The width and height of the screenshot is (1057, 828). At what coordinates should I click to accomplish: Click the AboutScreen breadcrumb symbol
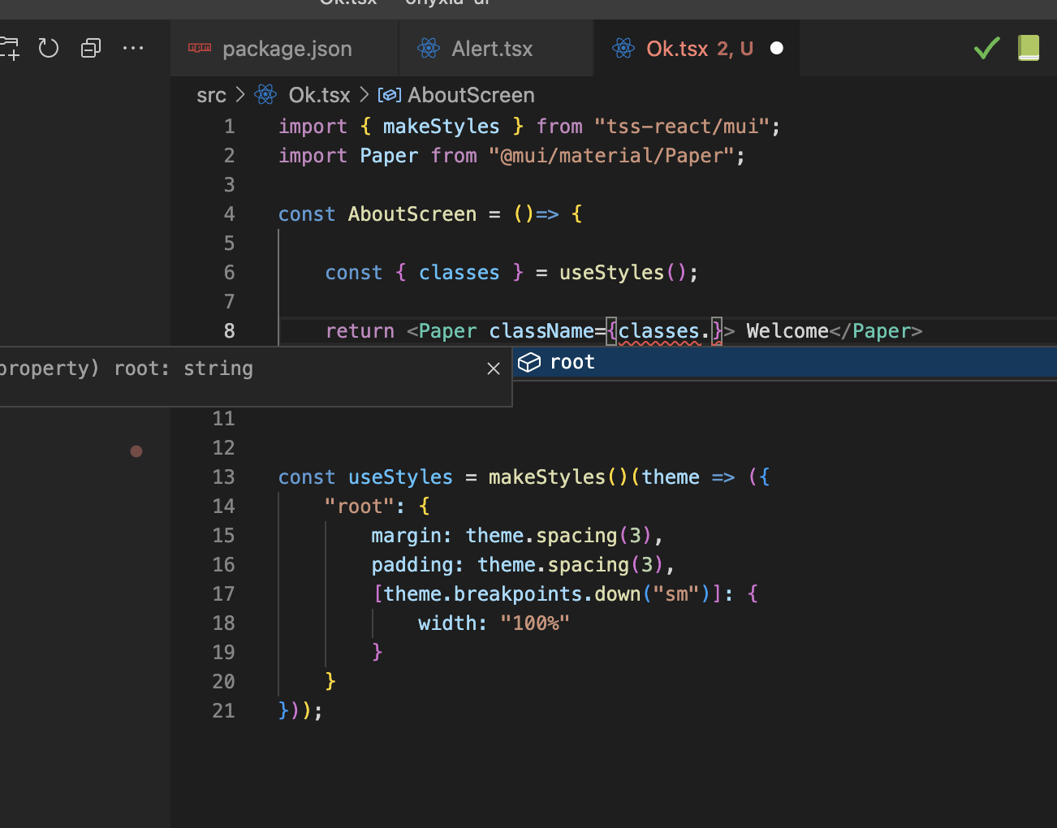point(471,95)
